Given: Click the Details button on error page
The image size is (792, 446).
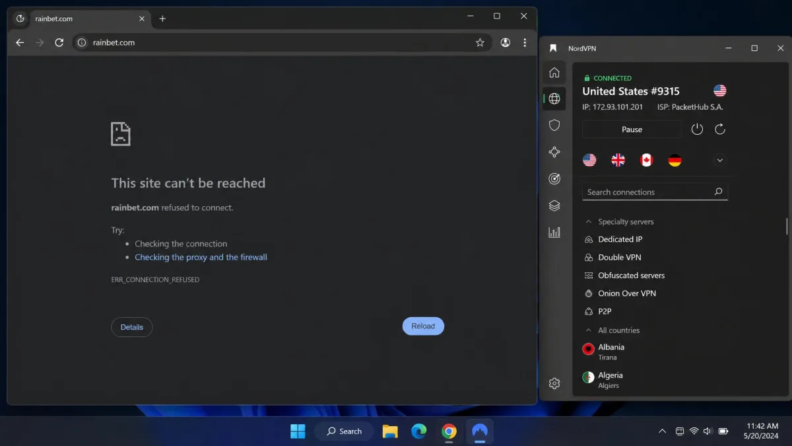Looking at the screenshot, I should click(x=132, y=327).
